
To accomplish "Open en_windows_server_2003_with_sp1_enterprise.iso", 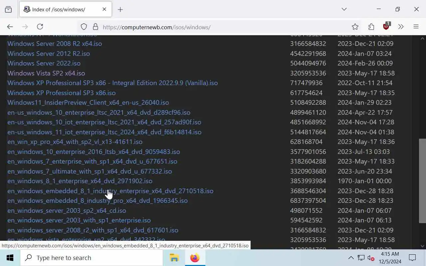I will pyautogui.click(x=79, y=220).
